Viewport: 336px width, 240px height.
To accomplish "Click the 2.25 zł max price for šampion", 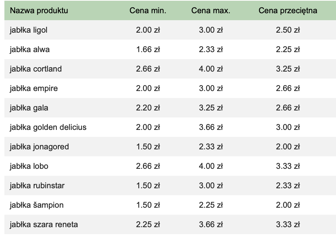I will [211, 205].
